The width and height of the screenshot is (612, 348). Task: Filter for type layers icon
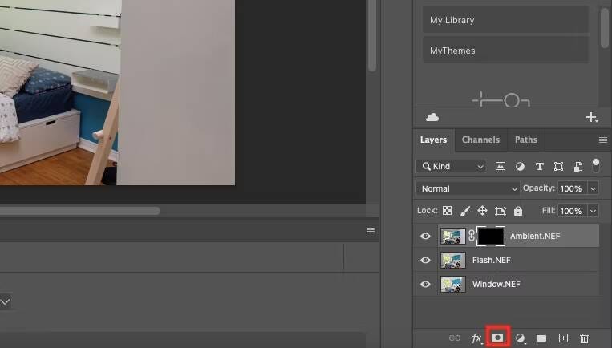[x=539, y=166]
